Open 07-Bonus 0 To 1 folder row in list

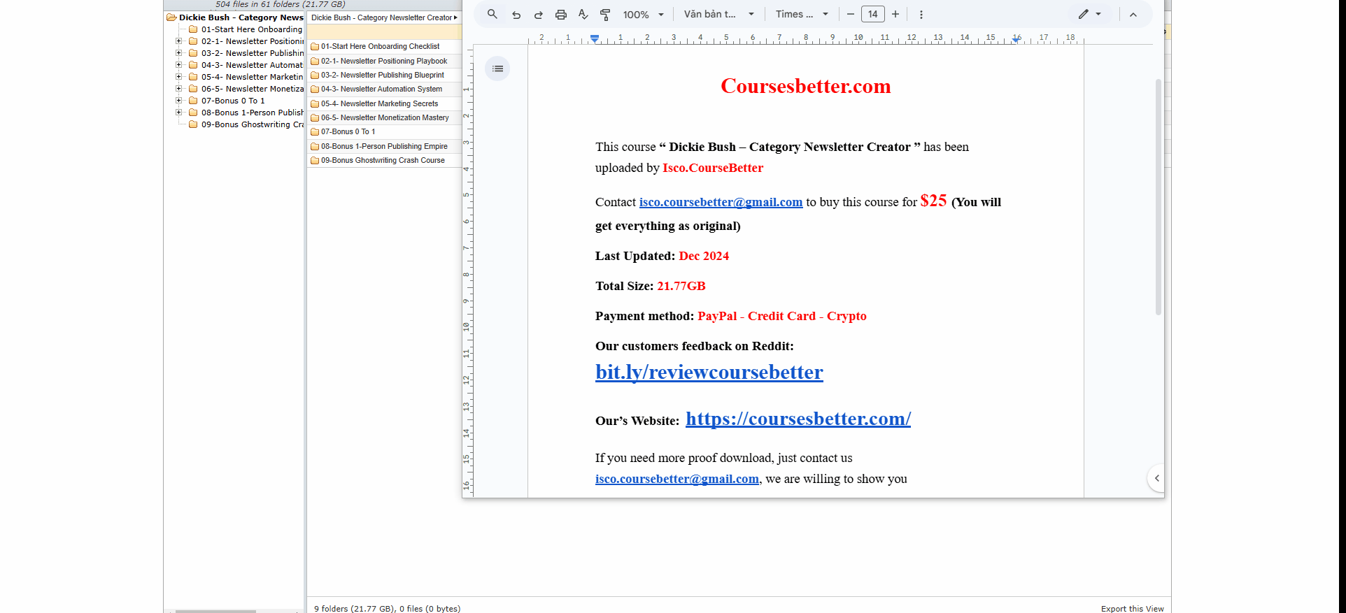click(x=384, y=131)
